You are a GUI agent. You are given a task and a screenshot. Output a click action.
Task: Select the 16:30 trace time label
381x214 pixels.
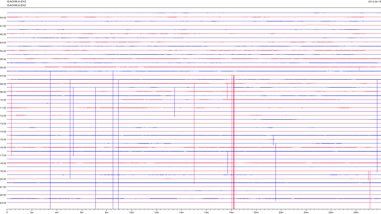pyautogui.click(x=3, y=147)
